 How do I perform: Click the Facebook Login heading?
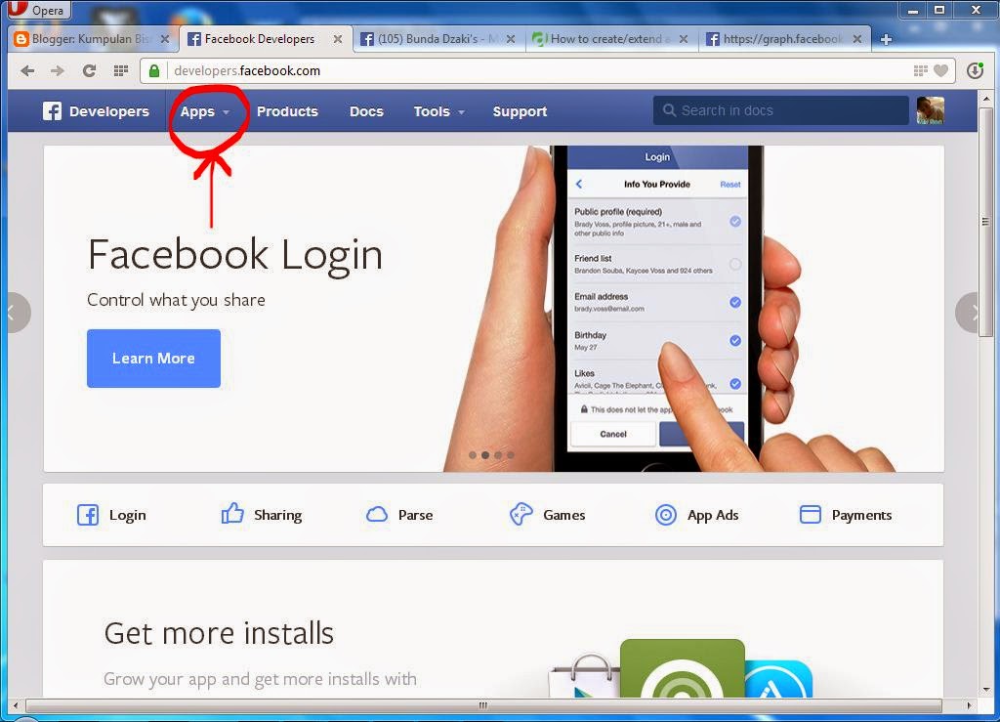click(234, 256)
